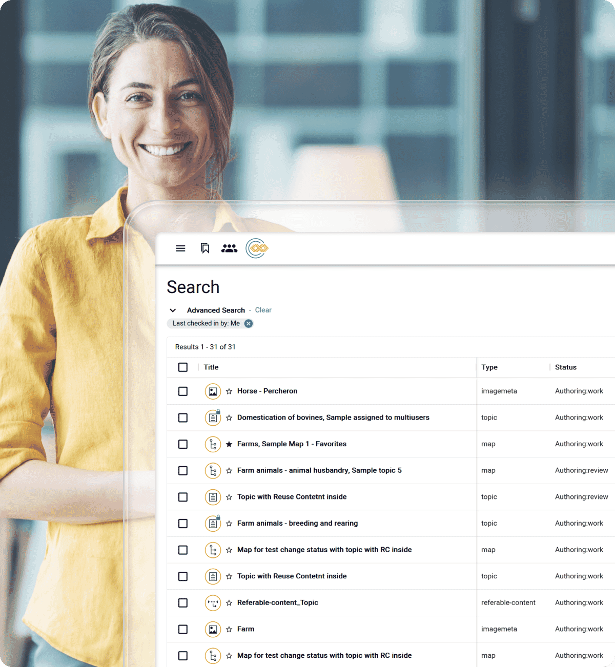Click the topic icon next to Topic with Reuse Contetnt inside
Image resolution: width=615 pixels, height=667 pixels.
[213, 497]
